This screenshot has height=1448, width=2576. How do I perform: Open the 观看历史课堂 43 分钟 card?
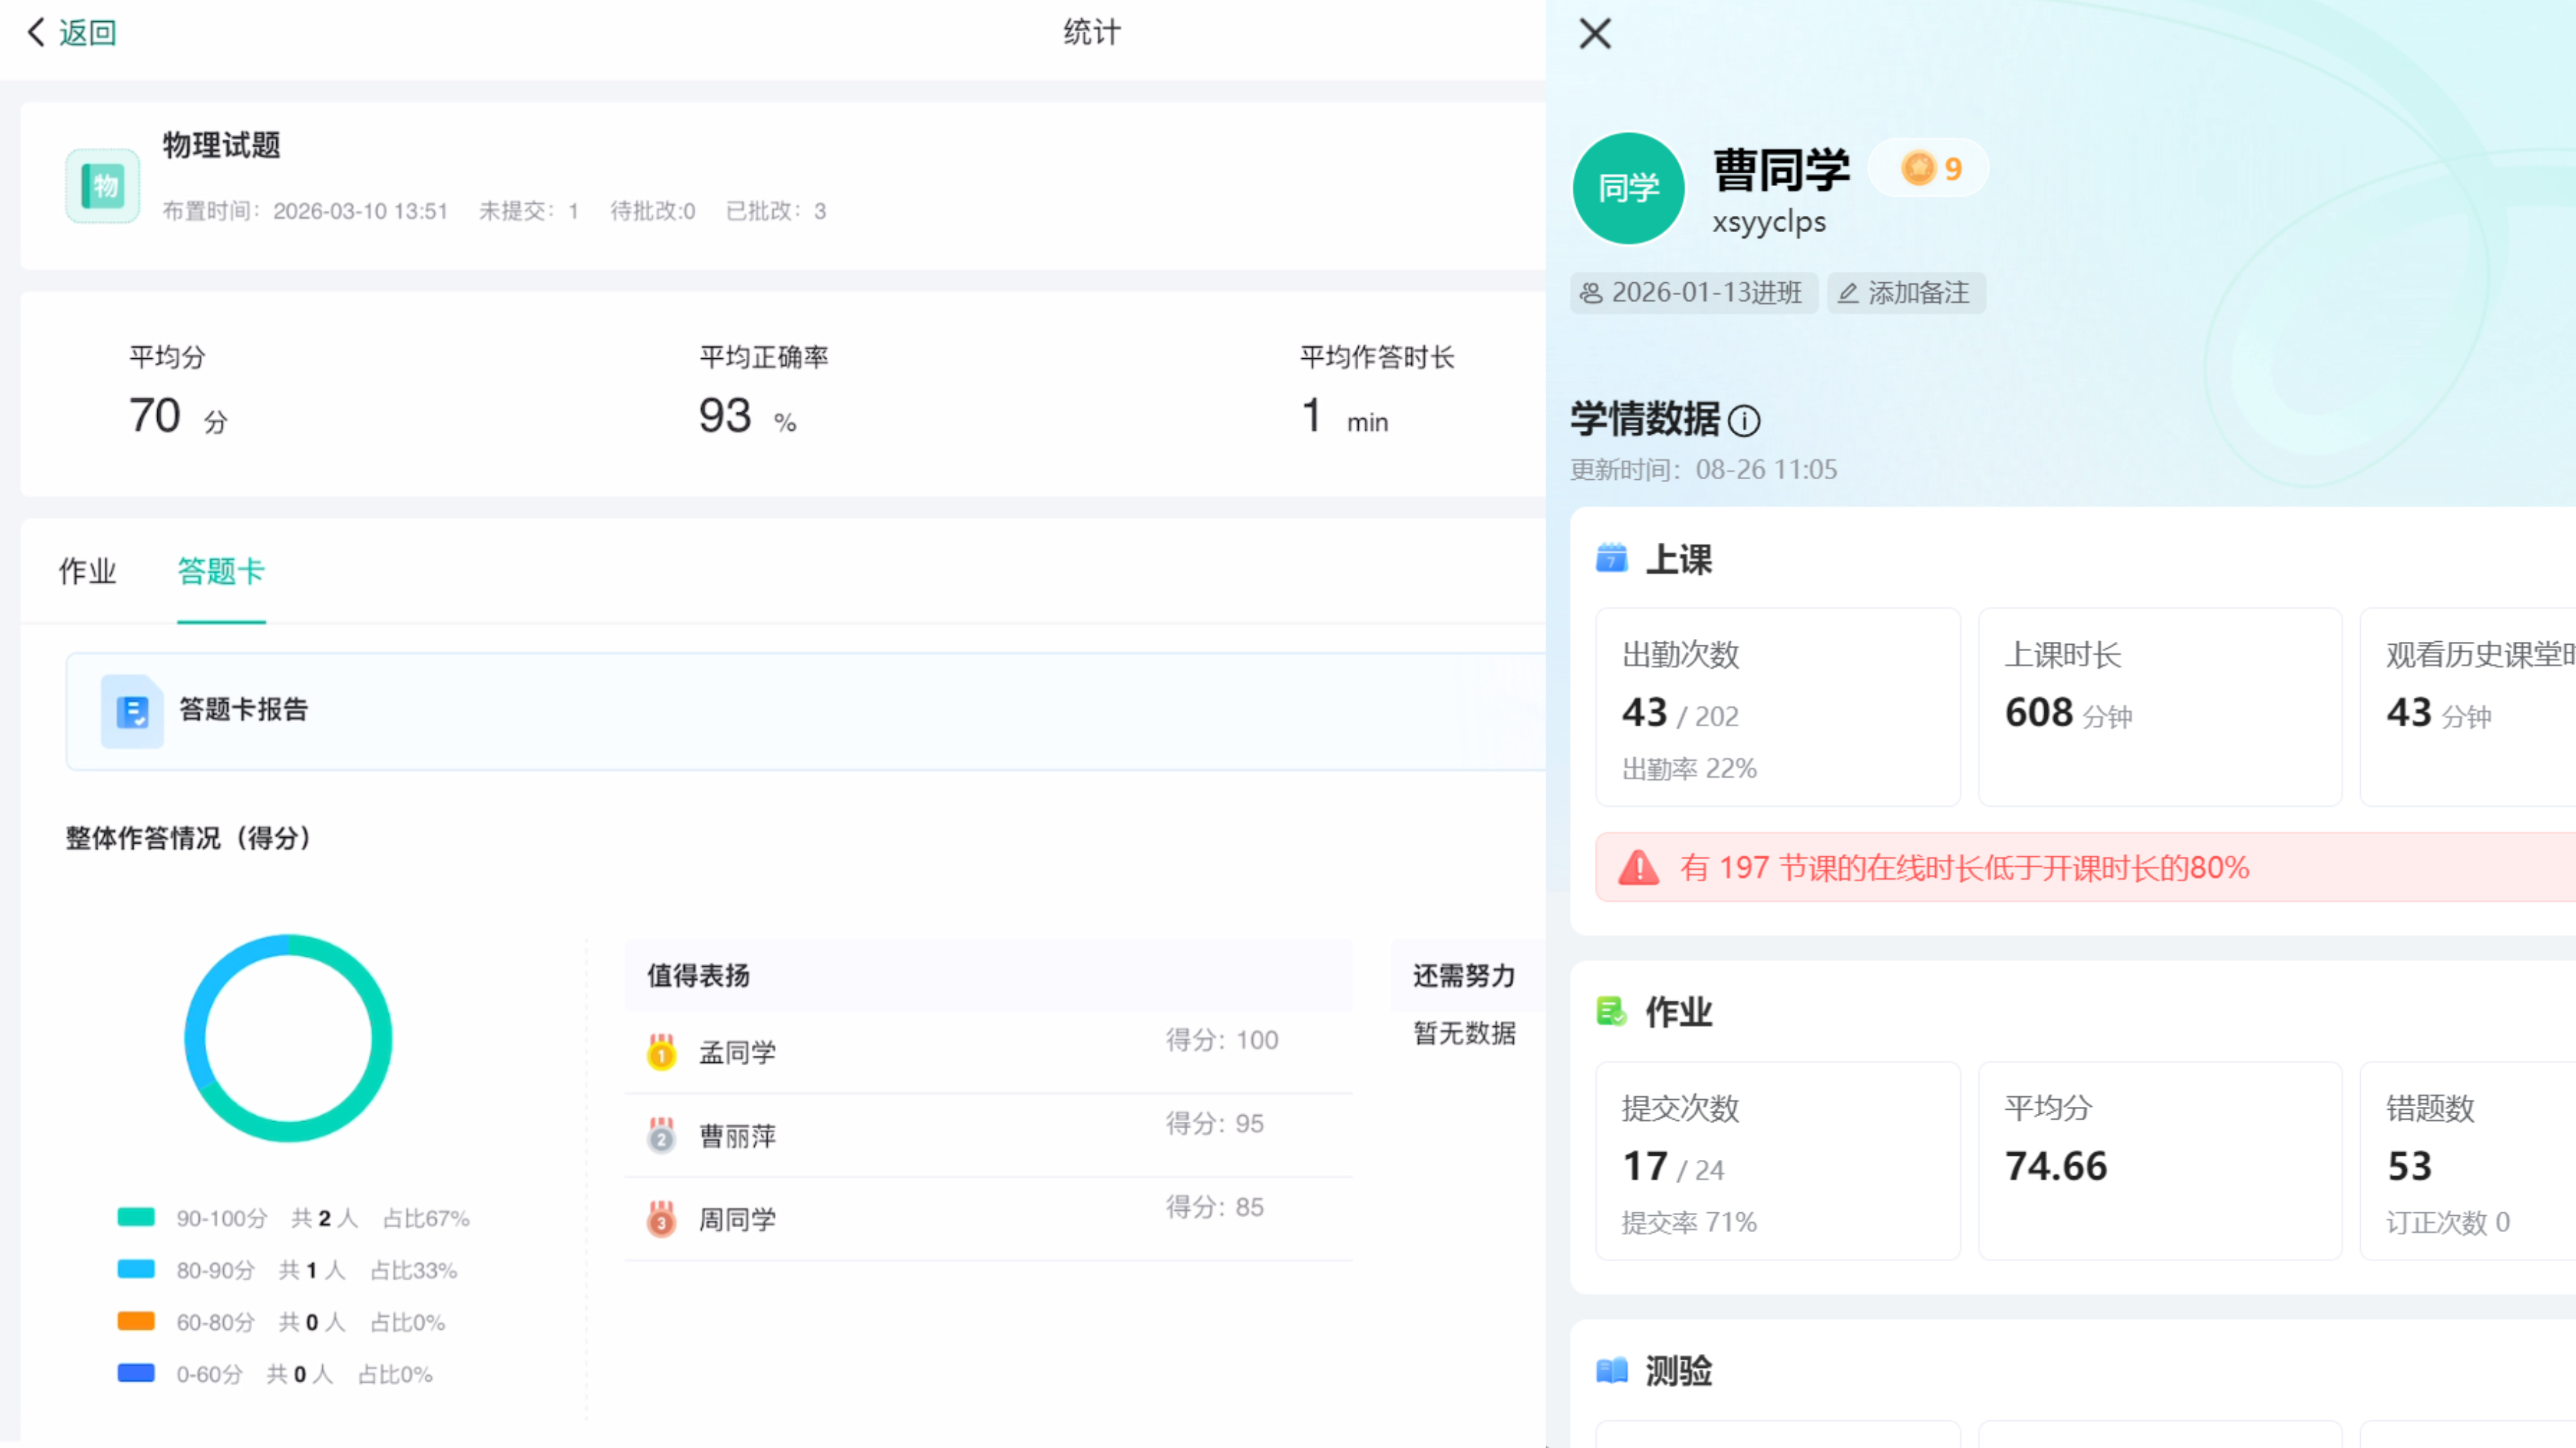point(2468,708)
